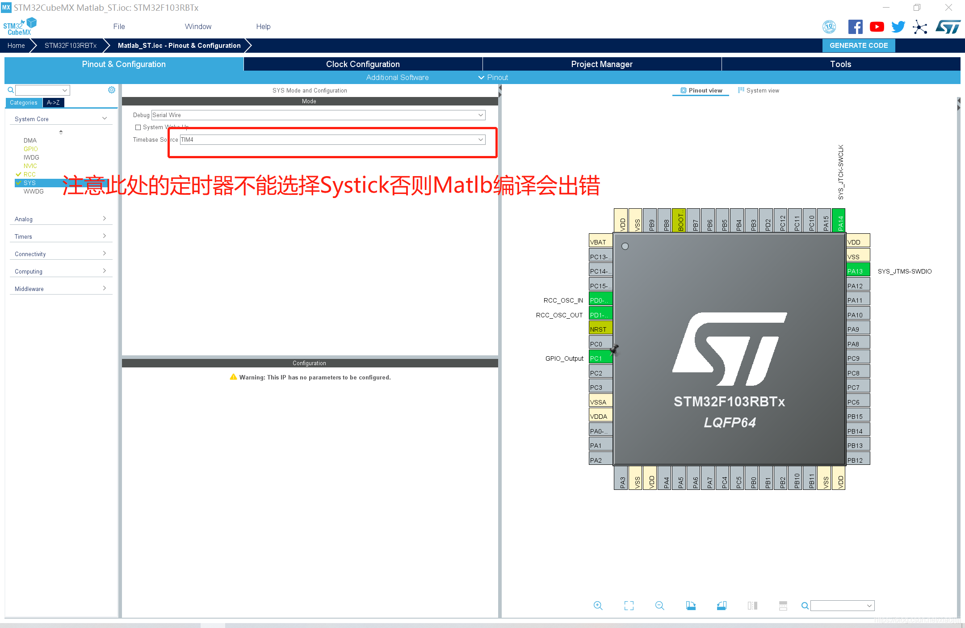Click the STM32CubeMX logo
The image size is (965, 628).
20,27
